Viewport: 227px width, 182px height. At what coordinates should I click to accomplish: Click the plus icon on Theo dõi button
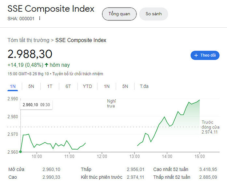click(x=196, y=55)
